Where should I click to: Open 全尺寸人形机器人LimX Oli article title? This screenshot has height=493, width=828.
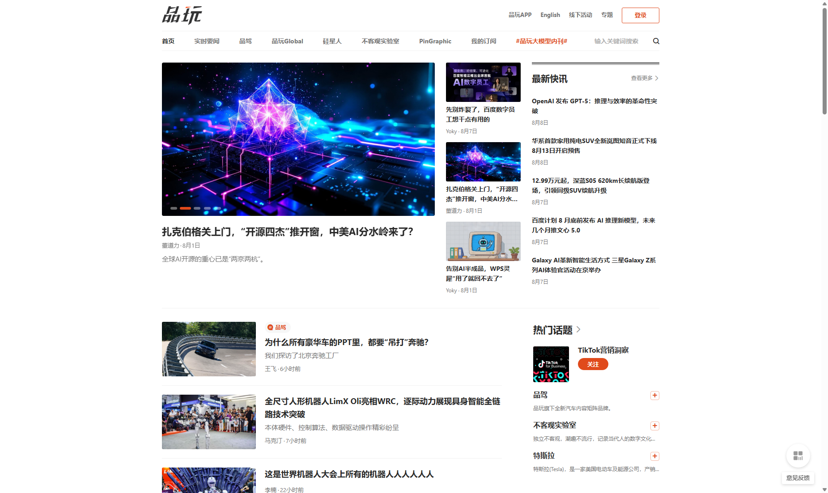(382, 408)
